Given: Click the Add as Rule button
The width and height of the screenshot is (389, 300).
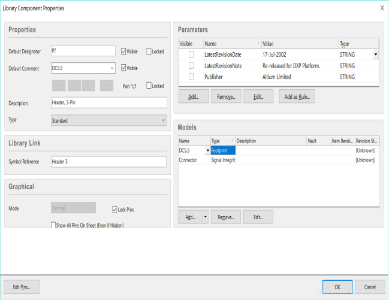Looking at the screenshot, I should [297, 96].
